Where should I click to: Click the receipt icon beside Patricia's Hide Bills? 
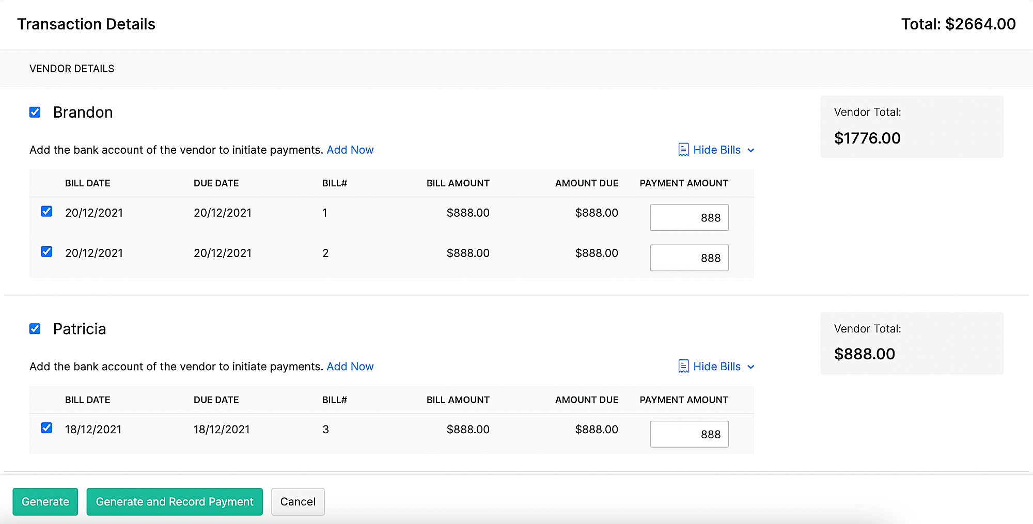tap(683, 367)
